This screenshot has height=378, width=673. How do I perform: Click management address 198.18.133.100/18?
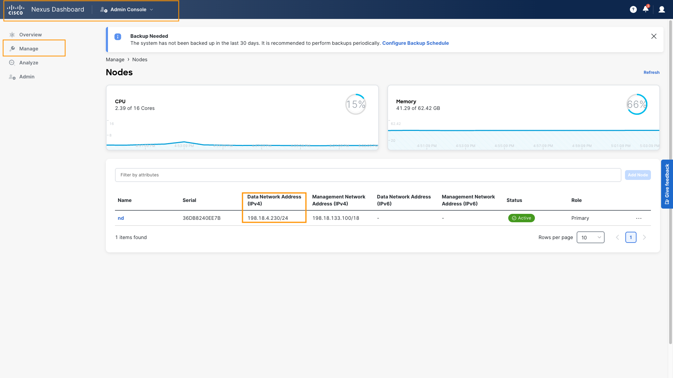point(336,218)
